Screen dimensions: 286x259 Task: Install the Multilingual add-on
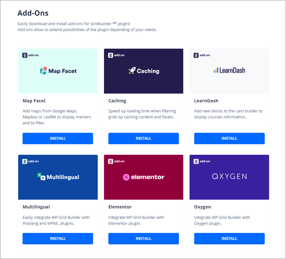[x=58, y=239]
